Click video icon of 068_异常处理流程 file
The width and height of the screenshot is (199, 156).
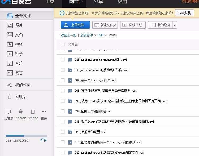pos(70,91)
